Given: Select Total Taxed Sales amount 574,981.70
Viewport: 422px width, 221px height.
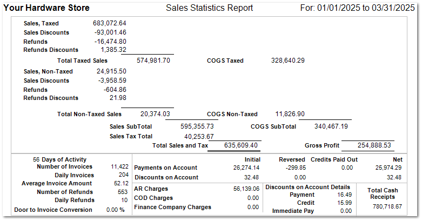Looking at the screenshot, I should (153, 61).
